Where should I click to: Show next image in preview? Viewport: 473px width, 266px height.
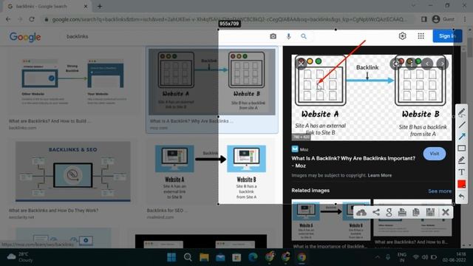pyautogui.click(x=442, y=64)
